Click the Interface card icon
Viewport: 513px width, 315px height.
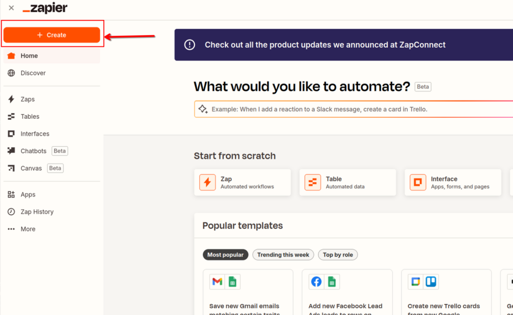pyautogui.click(x=418, y=182)
